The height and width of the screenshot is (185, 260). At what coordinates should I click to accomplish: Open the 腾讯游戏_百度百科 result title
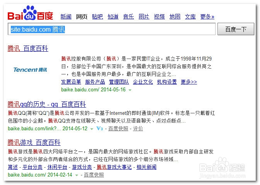click(34, 143)
